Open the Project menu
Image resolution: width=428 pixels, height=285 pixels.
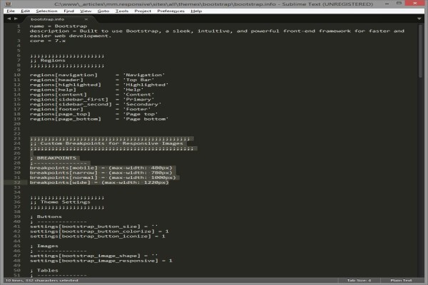143,11
